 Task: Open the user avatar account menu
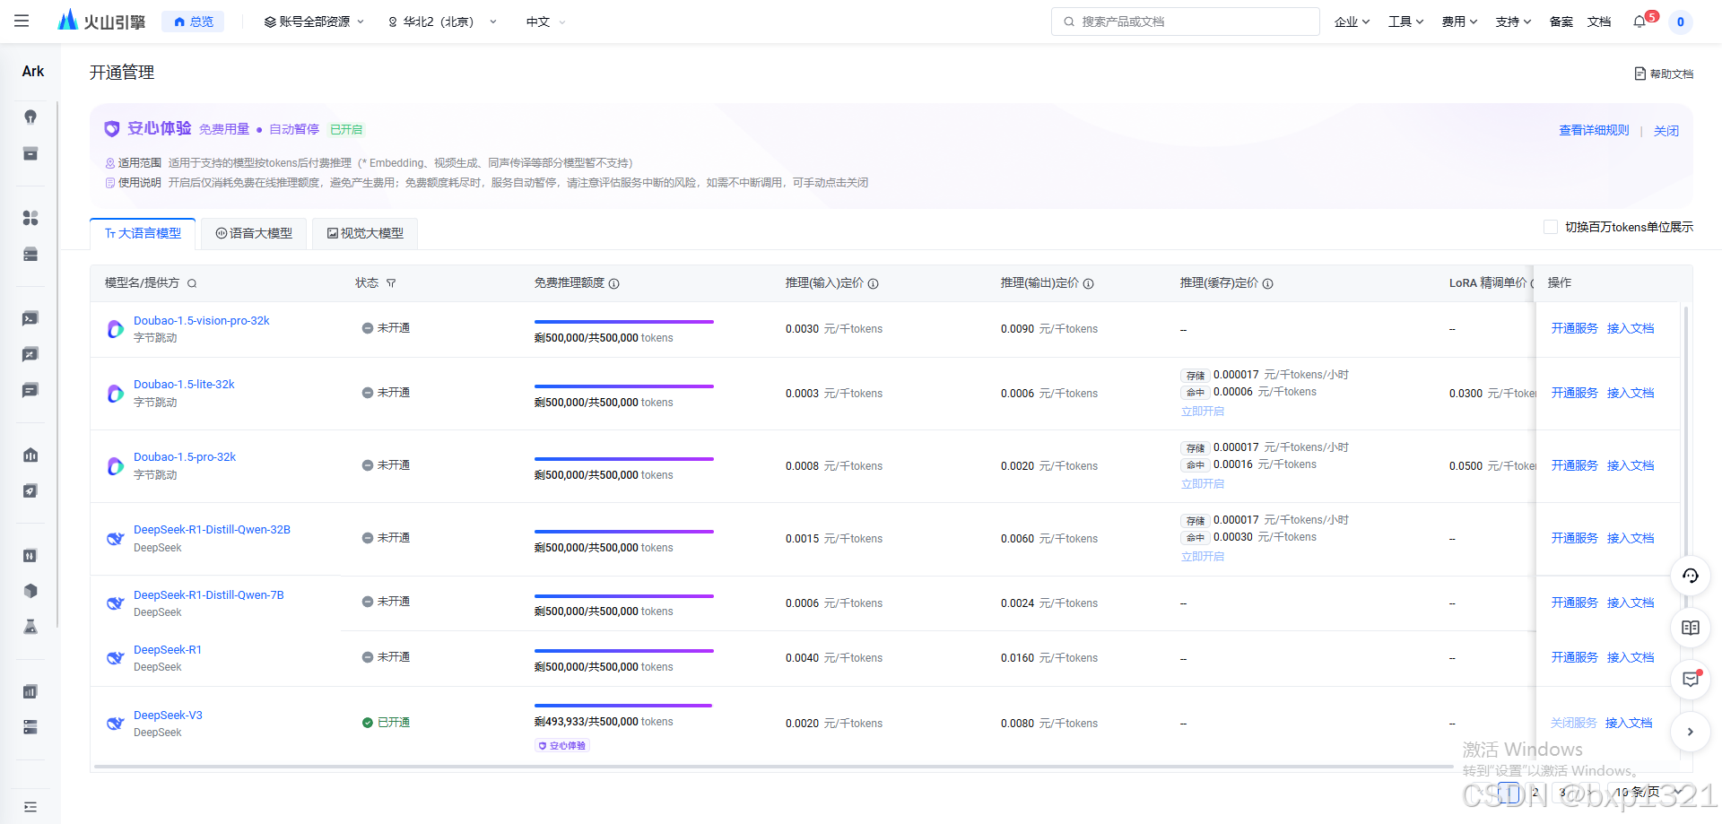click(x=1680, y=22)
